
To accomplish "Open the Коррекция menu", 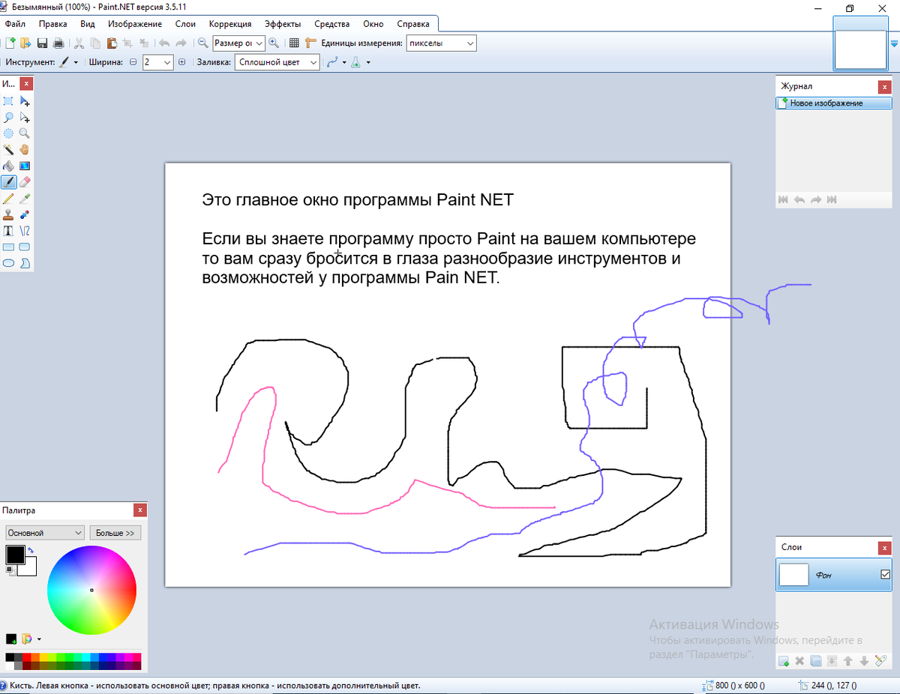I will click(230, 24).
